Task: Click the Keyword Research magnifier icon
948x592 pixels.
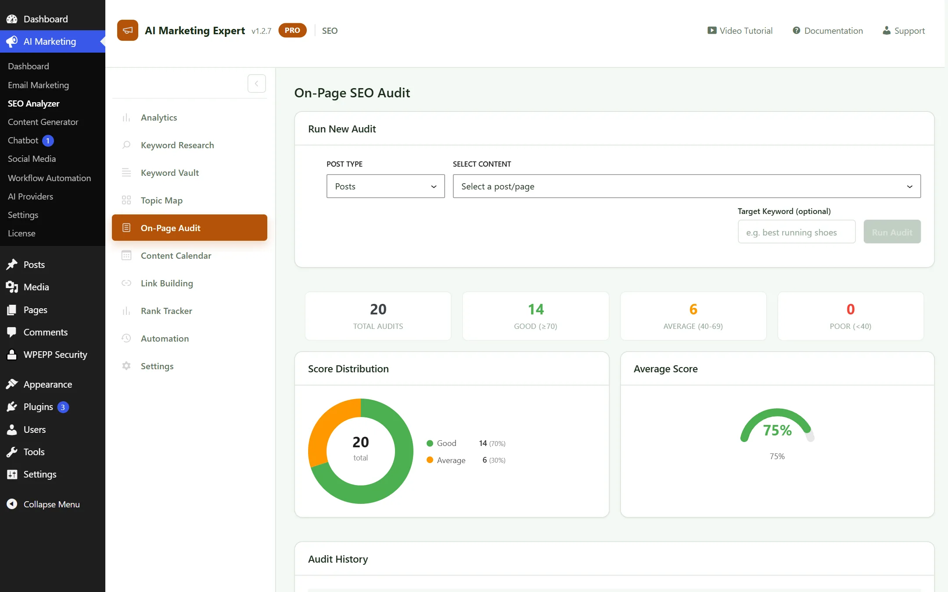Action: (x=126, y=145)
